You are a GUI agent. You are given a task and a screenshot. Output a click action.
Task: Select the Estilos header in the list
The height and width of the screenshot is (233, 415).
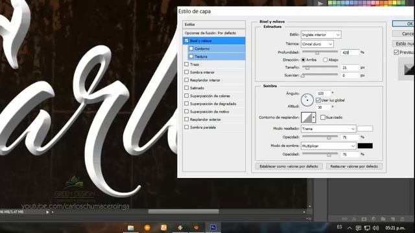pyautogui.click(x=214, y=25)
